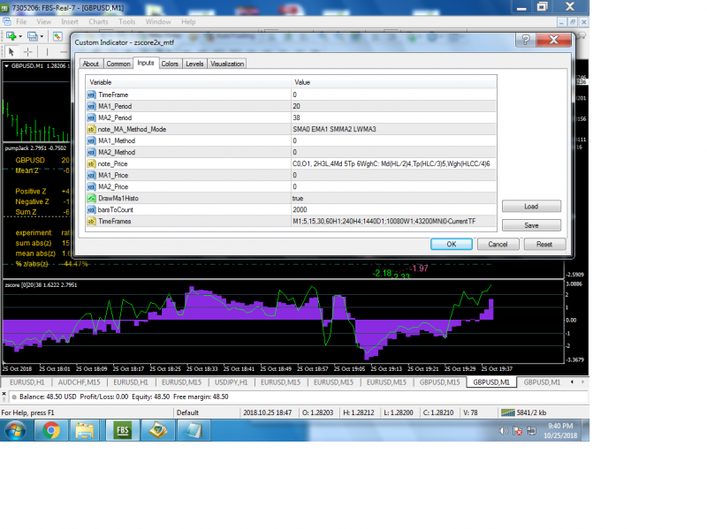Select the Horizontal Line drawing tool
The image size is (707, 529).
pos(64,52)
